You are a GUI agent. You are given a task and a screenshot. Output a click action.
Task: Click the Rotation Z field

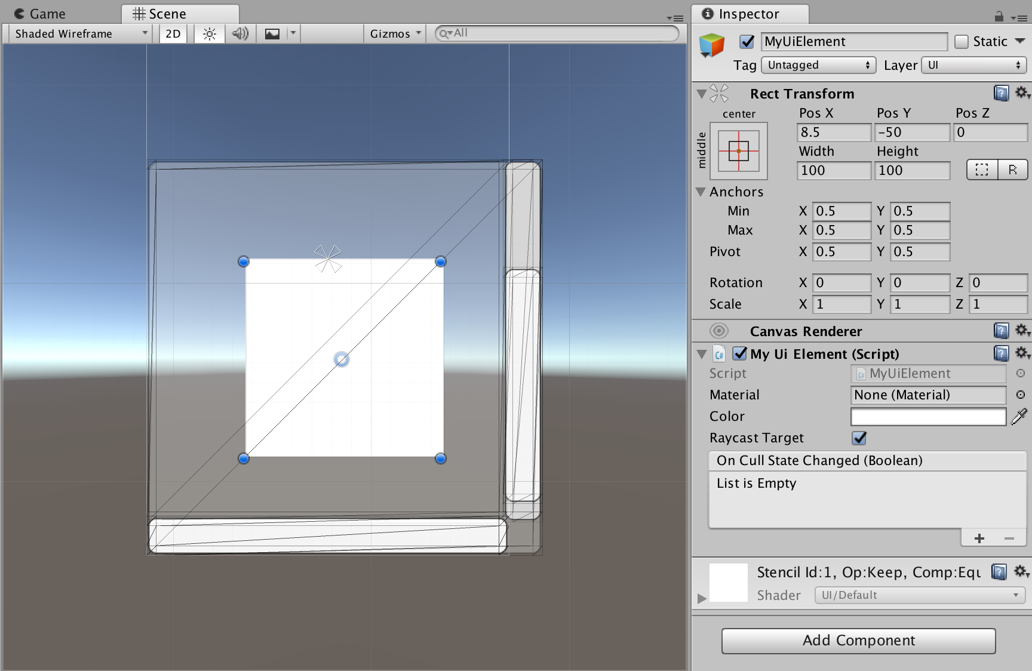coord(998,282)
